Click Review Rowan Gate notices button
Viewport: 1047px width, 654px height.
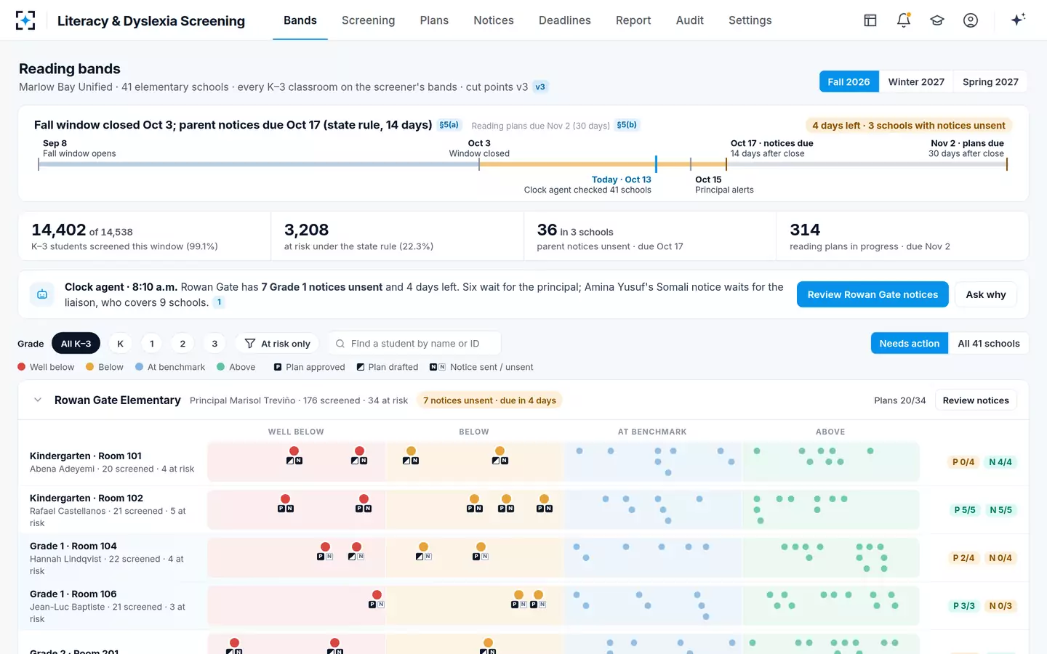(x=872, y=294)
